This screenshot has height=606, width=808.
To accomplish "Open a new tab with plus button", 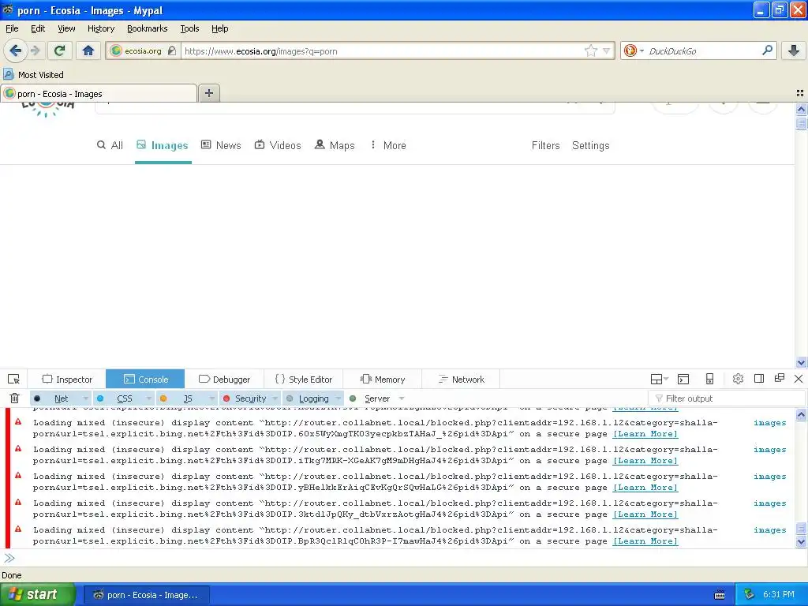I will click(x=208, y=93).
